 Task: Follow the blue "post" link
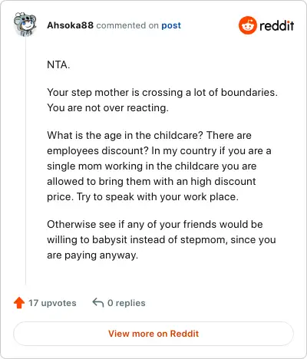[x=171, y=25]
